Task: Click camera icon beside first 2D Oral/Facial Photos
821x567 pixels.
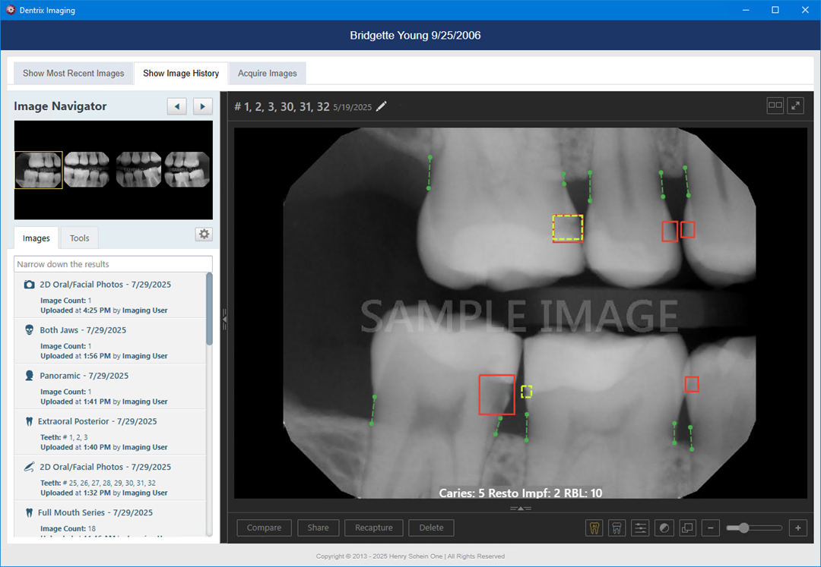Action: [x=30, y=285]
